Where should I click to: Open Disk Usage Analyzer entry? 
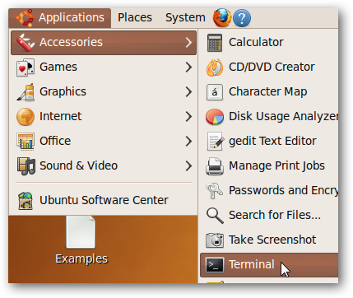tap(269, 116)
